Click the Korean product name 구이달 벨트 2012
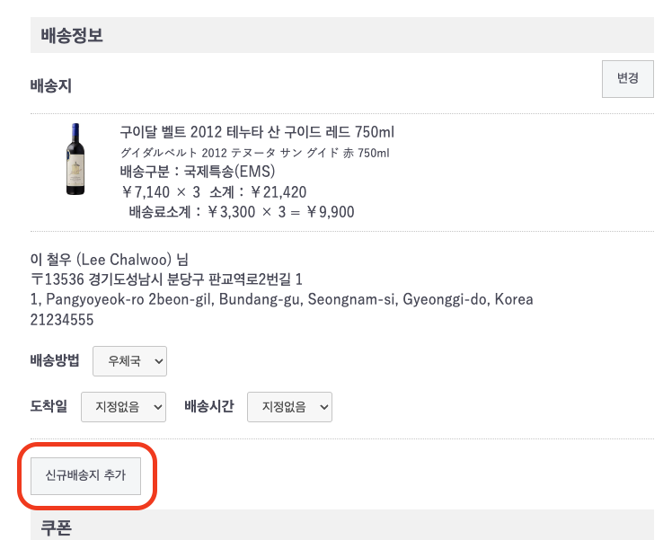672x540 pixels. 257,132
